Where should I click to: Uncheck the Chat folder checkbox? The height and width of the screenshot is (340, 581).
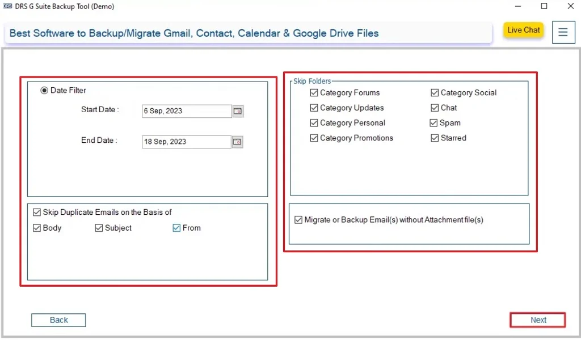coord(435,108)
